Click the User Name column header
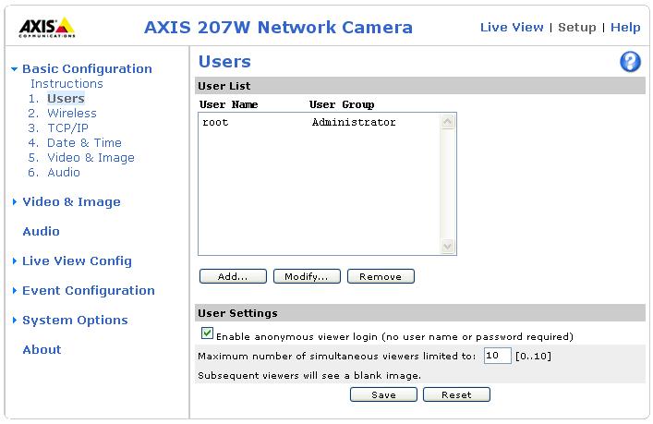Viewport: 653px width, 424px height. pyautogui.click(x=229, y=104)
